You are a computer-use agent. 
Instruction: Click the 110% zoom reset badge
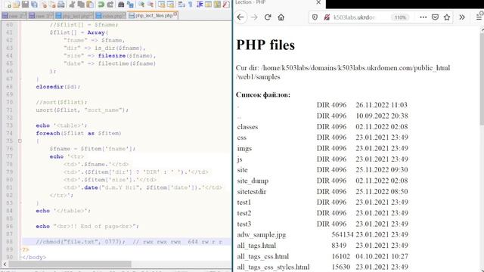pyautogui.click(x=400, y=17)
